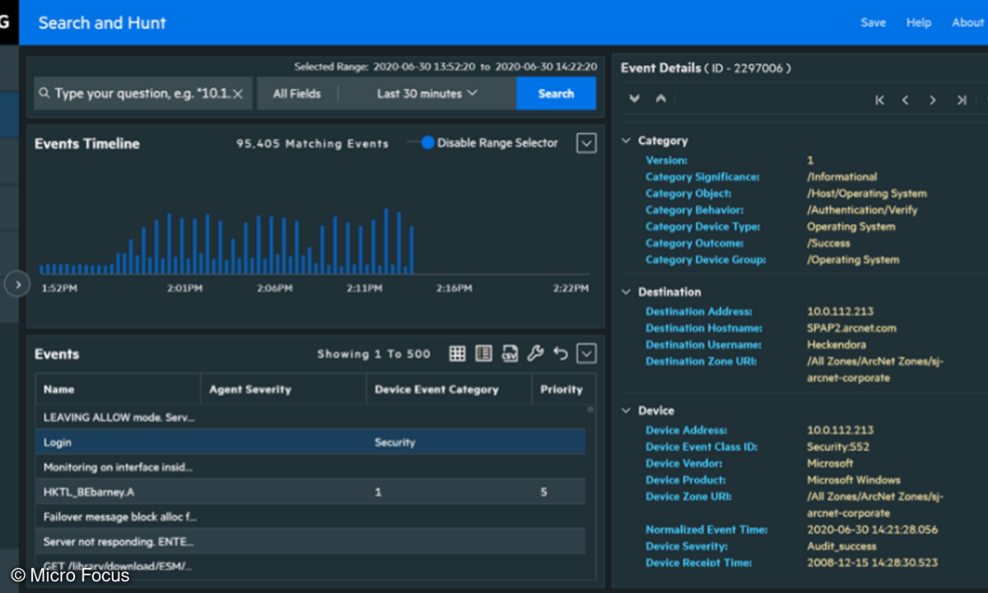Expand the left sidebar arrow button
This screenshot has width=988, height=593.
point(17,284)
